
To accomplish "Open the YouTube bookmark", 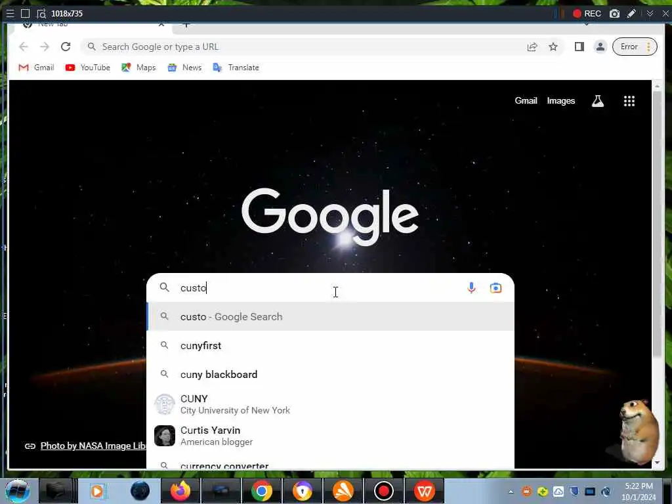I will 88,68.
